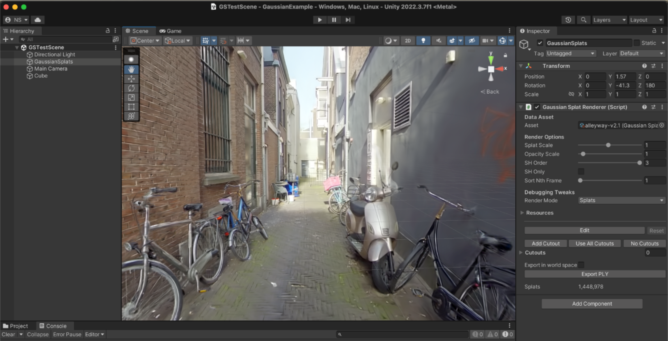Adjust the Splat Scale slider handle
668x341 pixels.
(x=608, y=145)
